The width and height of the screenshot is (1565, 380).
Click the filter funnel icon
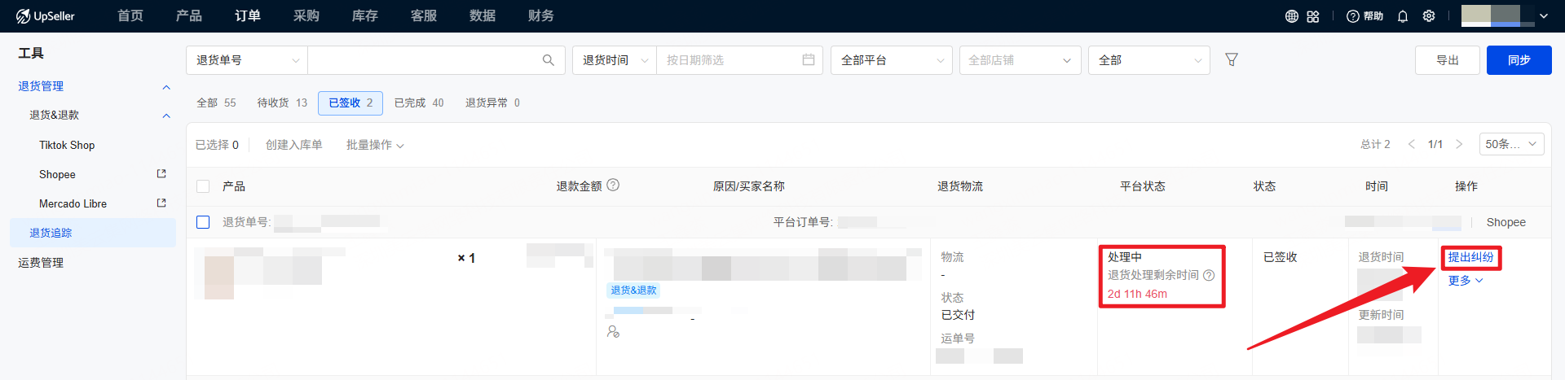coord(1232,60)
